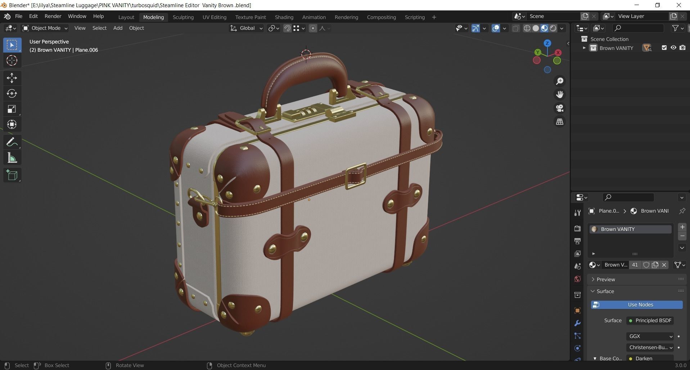The height and width of the screenshot is (370, 690).
Task: Hide Brown VANITY collection in viewport
Action: [673, 48]
